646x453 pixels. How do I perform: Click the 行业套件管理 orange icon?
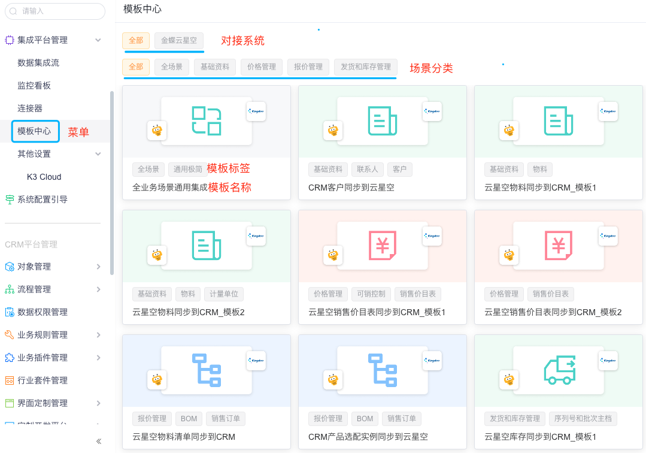point(10,380)
